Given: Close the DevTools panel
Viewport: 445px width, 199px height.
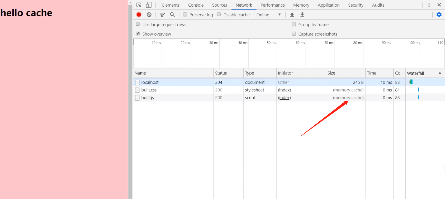Looking at the screenshot, I should (439, 5).
